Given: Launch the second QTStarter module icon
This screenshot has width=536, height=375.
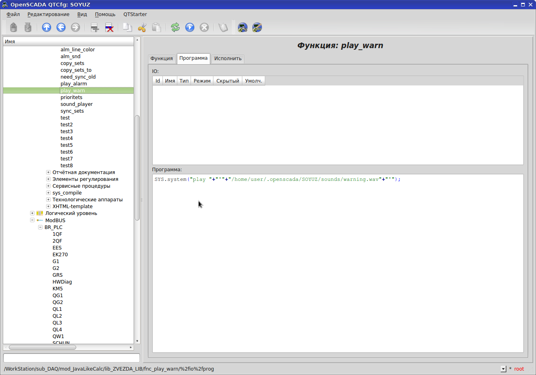Looking at the screenshot, I should [x=257, y=27].
